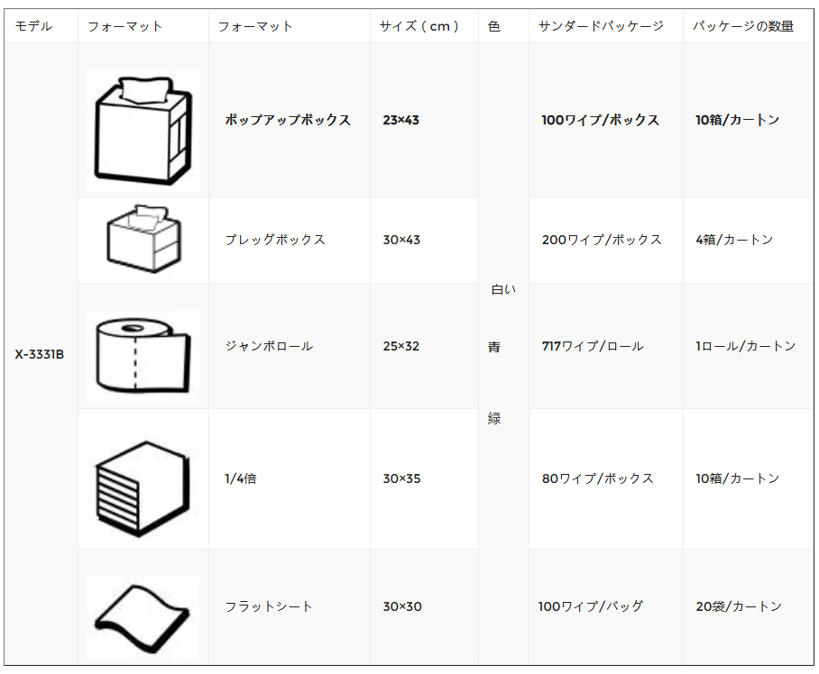Click 717ワイプ/ロール package text
This screenshot has height=674, width=819.
[x=593, y=346]
